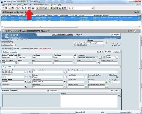Open the Topic Affected dropdown
The image size is (142, 114).
(65, 82)
